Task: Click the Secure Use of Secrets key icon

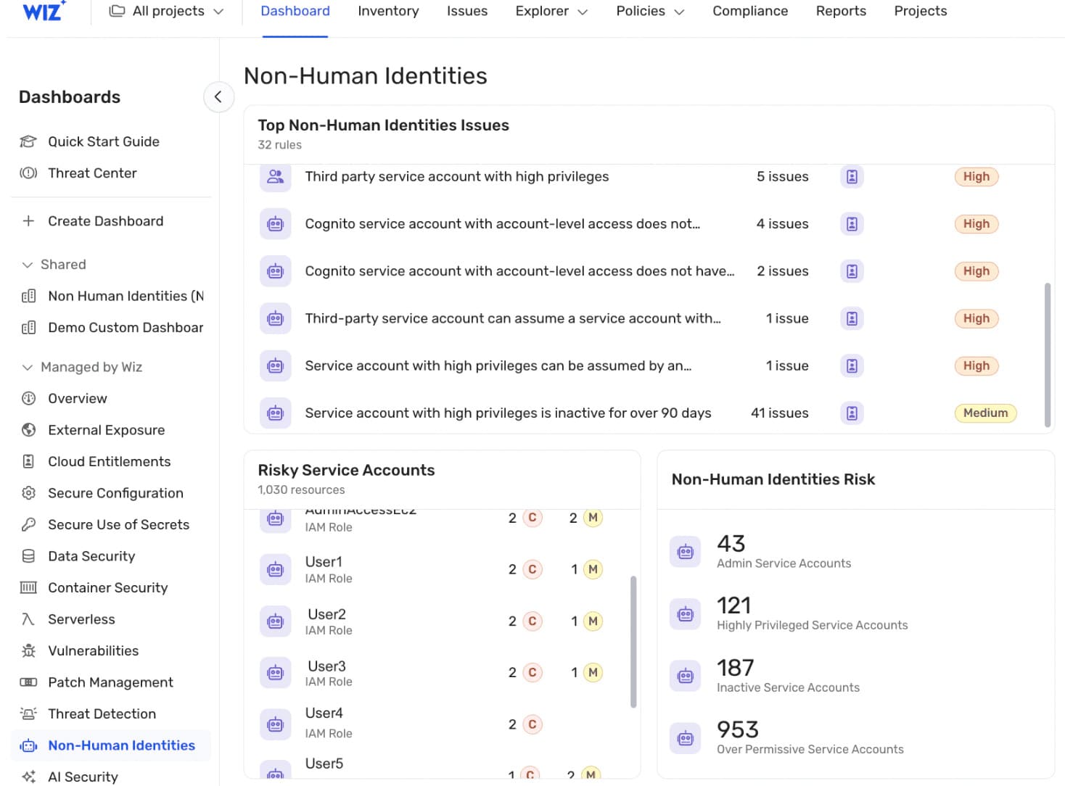Action: click(28, 525)
